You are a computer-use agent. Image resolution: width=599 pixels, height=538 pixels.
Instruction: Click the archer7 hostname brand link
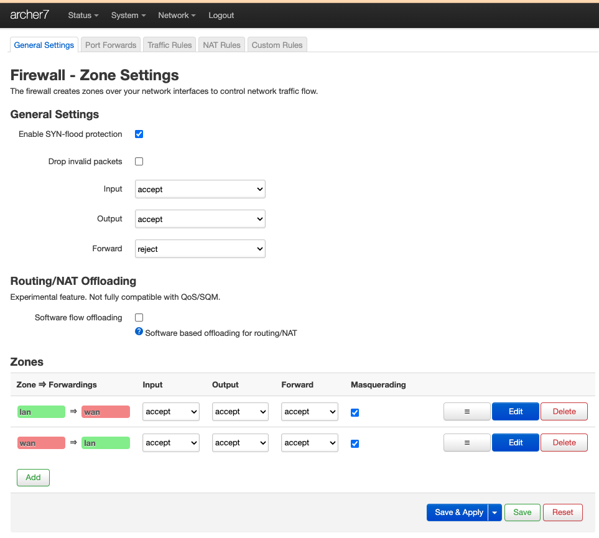point(30,15)
